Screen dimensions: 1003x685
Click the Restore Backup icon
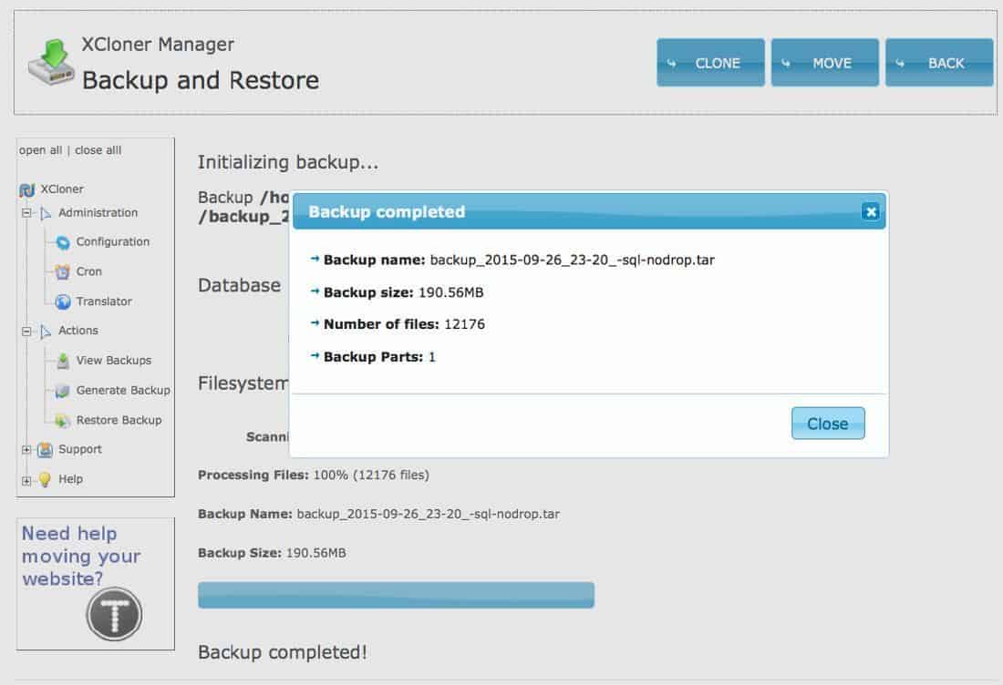point(63,421)
